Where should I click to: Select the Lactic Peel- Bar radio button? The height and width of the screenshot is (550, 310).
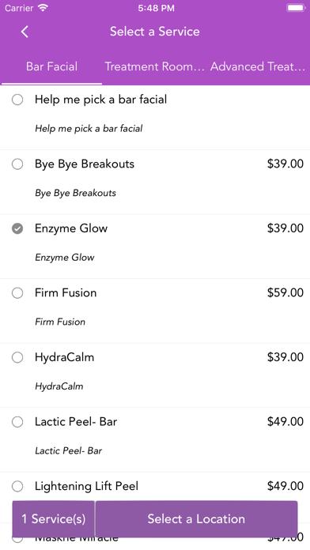[x=17, y=422]
